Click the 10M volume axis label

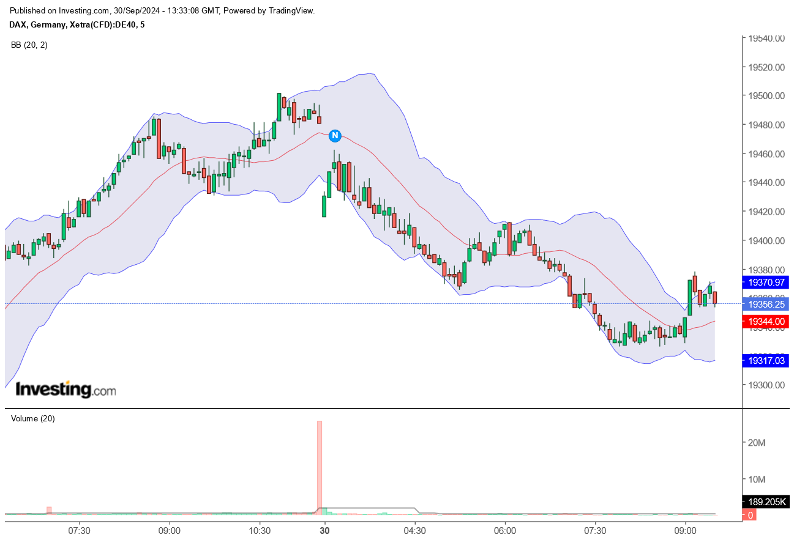coord(758,479)
